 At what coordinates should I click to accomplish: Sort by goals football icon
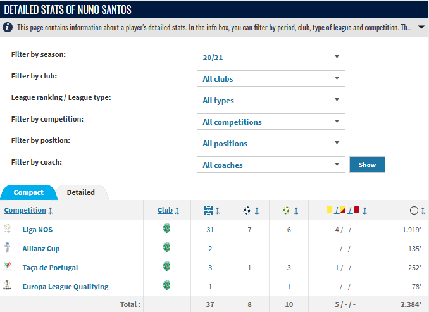tap(247, 211)
